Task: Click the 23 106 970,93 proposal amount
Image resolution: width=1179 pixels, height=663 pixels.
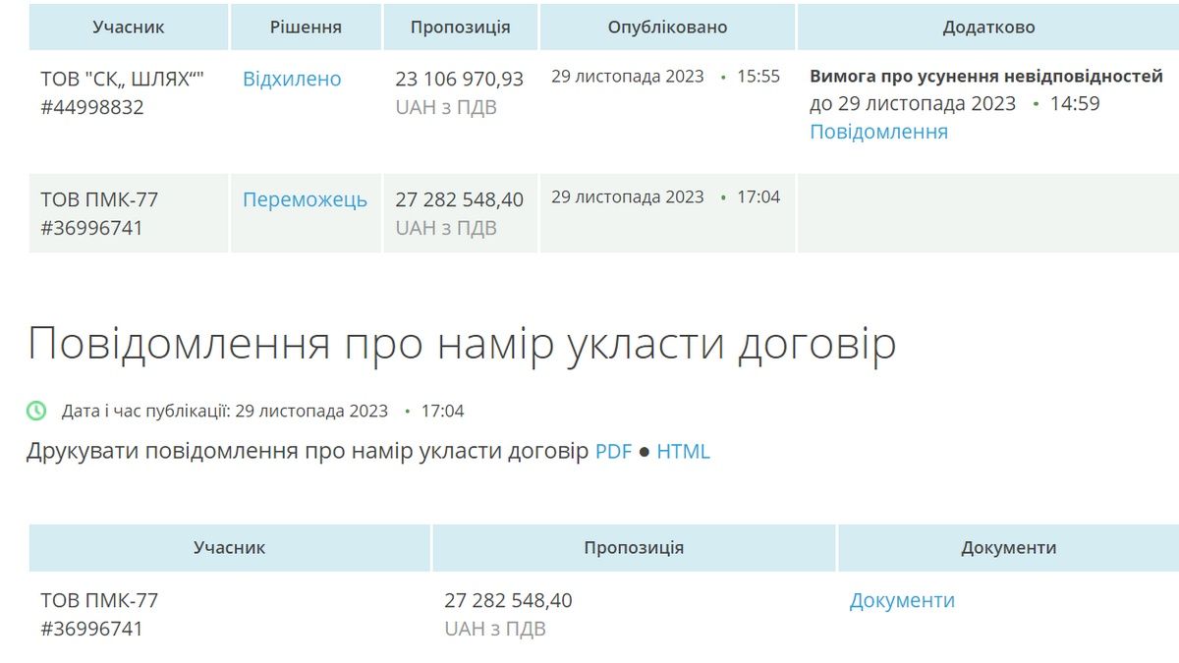Action: click(x=459, y=79)
